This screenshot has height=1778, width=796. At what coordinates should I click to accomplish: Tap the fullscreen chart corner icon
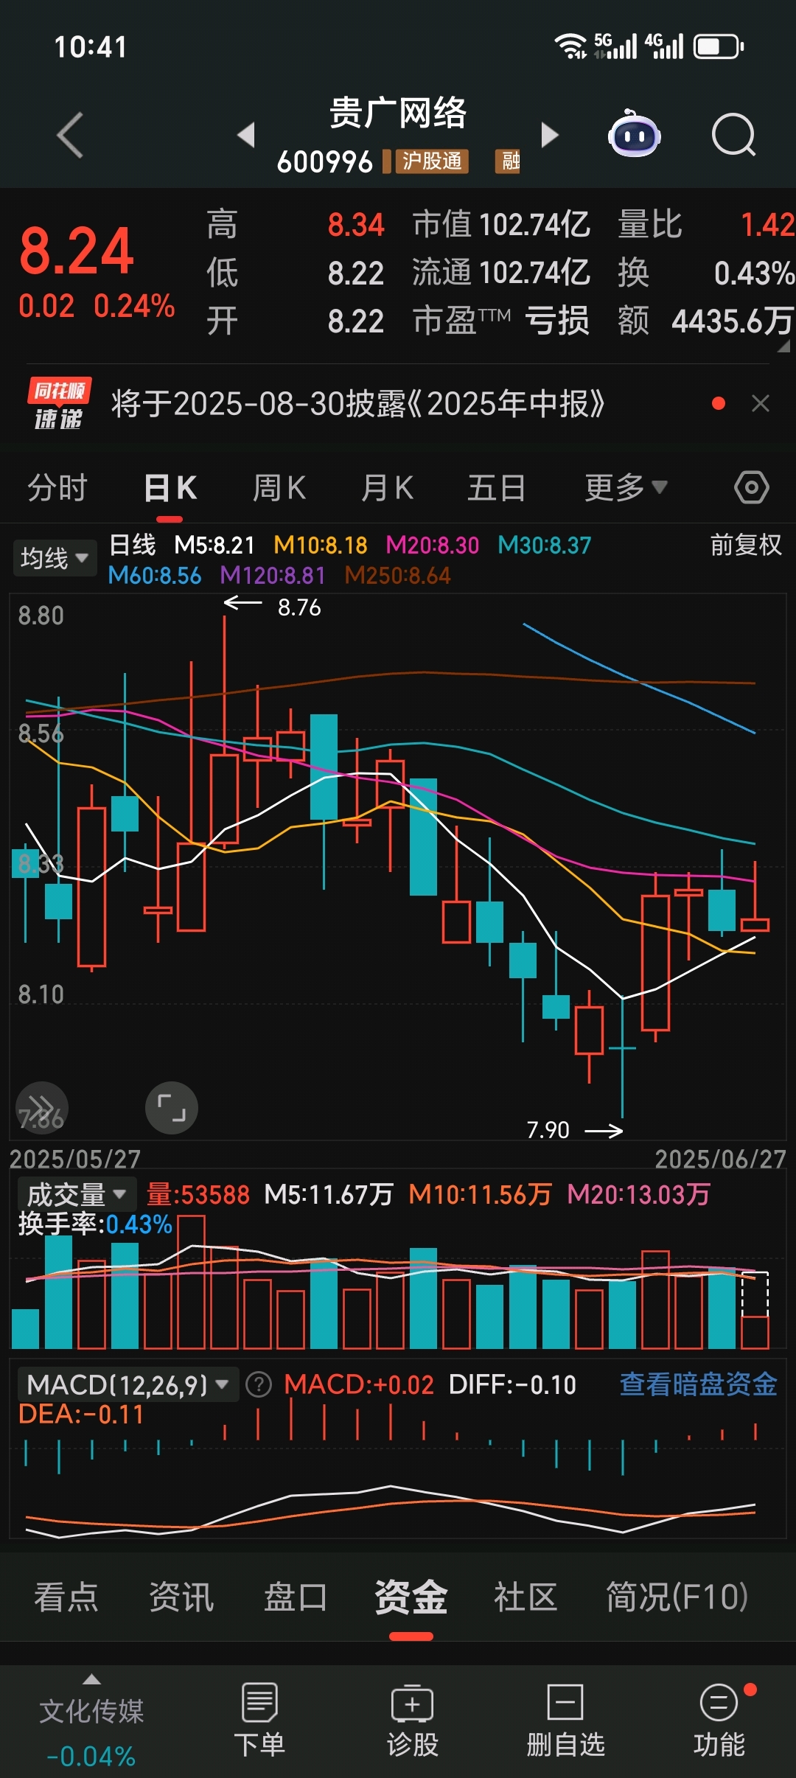tap(172, 1107)
